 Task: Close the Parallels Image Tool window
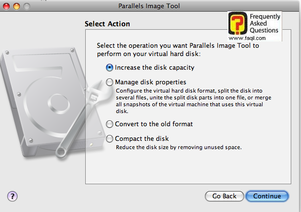(6, 7)
